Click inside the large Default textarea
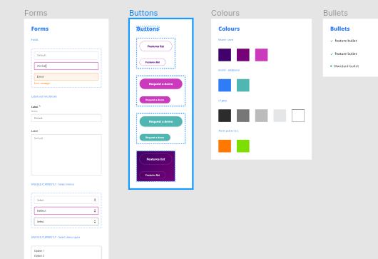 (x=66, y=155)
